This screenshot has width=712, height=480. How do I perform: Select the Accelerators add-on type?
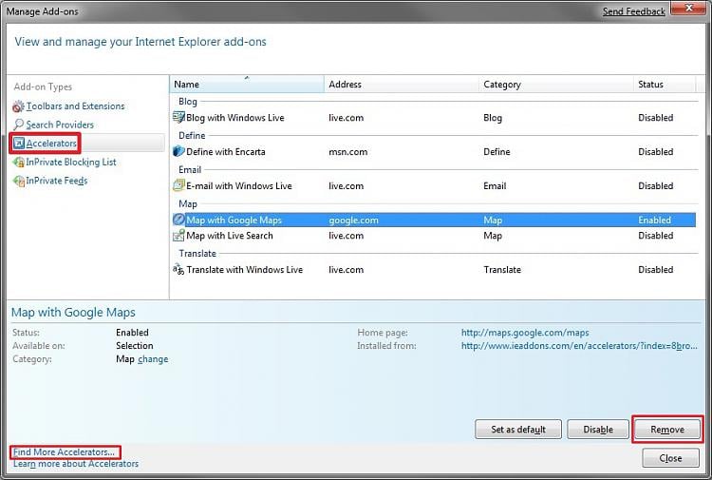(x=51, y=144)
